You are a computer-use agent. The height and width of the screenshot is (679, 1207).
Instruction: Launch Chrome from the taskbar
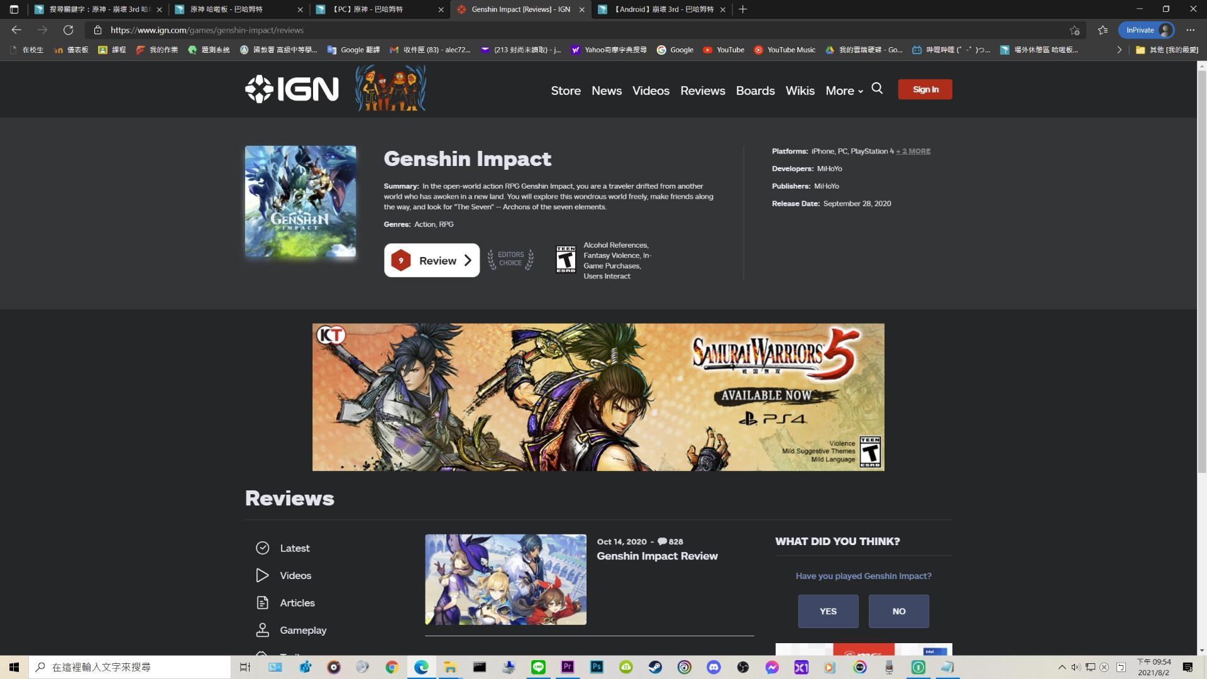click(x=392, y=667)
